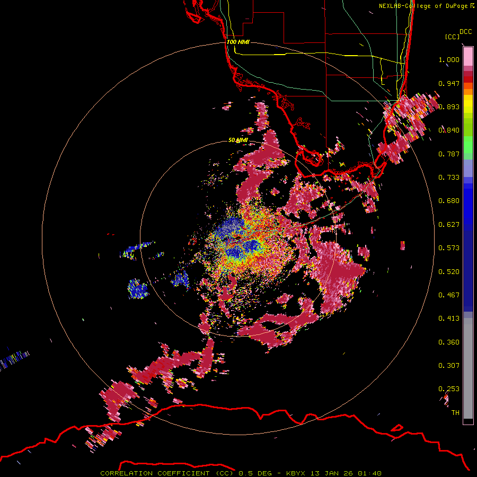Image resolution: width=477 pixels, height=477 pixels.
Task: Click the 0.733 color scale value
Action: pyautogui.click(x=449, y=178)
